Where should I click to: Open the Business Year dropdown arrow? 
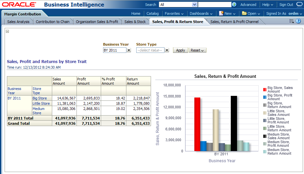click(129, 50)
